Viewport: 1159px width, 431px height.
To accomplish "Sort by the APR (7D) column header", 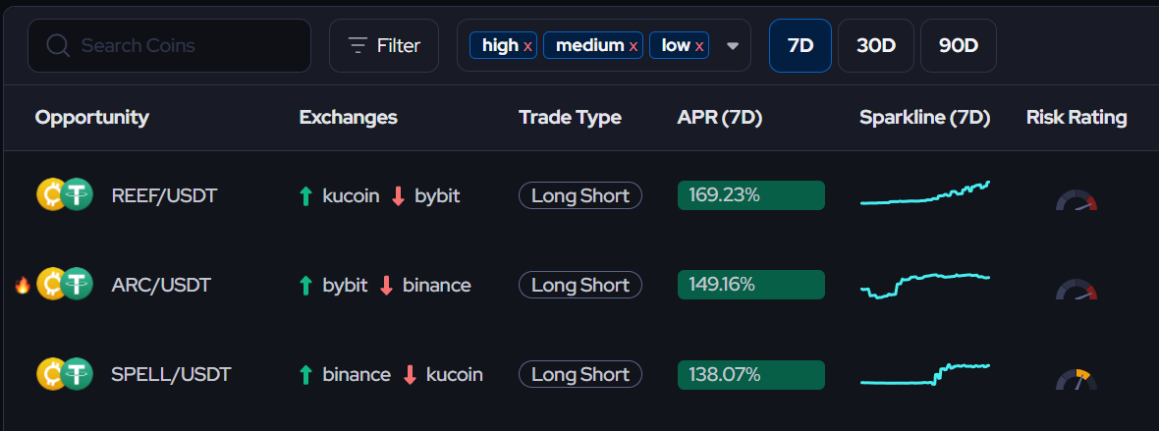I will tap(719, 118).
